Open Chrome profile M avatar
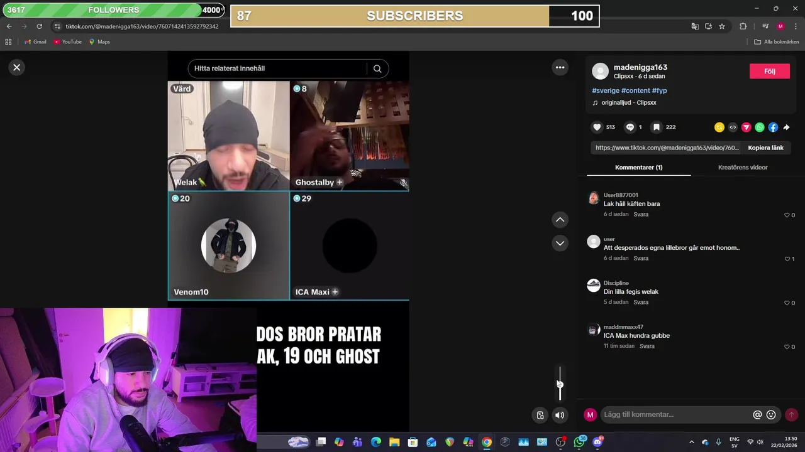This screenshot has height=452, width=805. (780, 26)
